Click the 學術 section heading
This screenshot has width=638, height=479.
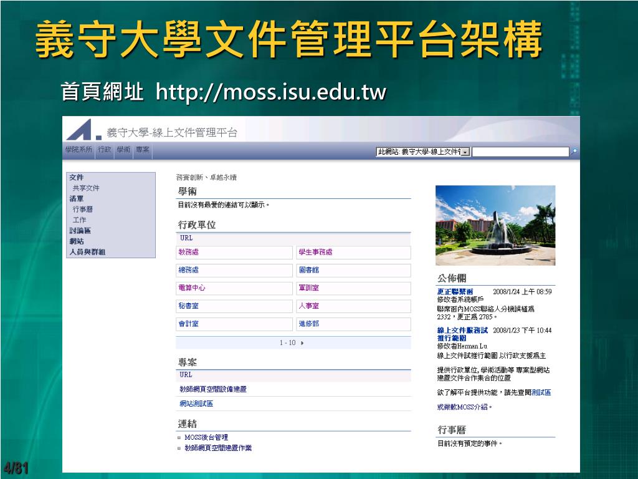click(187, 191)
